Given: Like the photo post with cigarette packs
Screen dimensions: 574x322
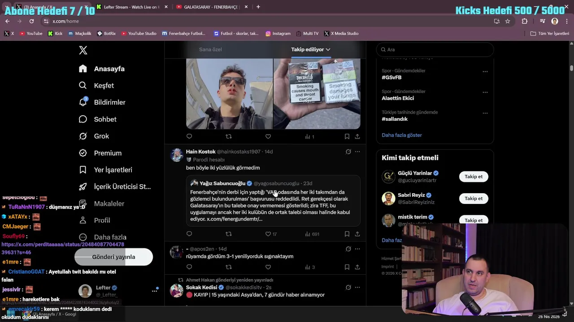Looking at the screenshot, I should tap(268, 136).
